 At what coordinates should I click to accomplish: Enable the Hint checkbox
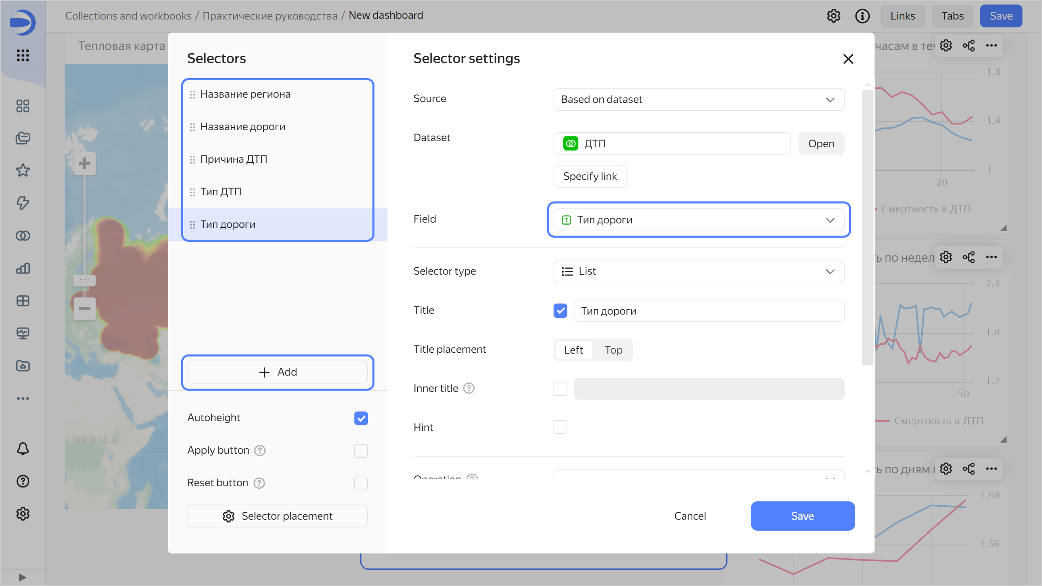[x=560, y=427]
